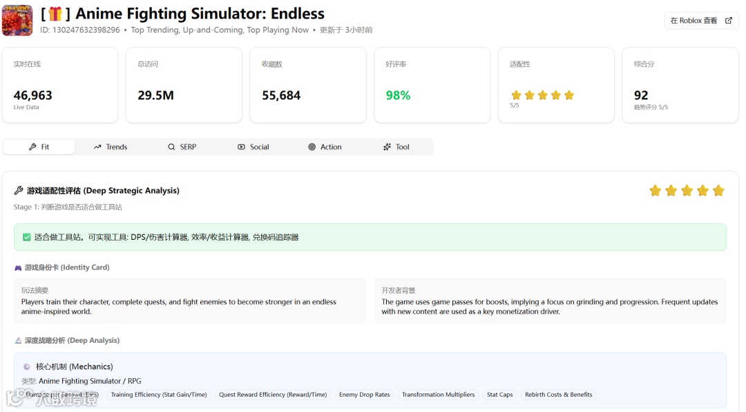Click the 实时在线 46,963 card
This screenshot has height=412, width=746.
(x=60, y=85)
